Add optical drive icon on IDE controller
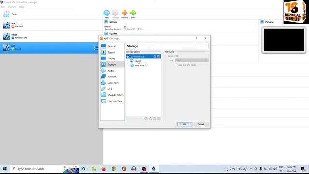This screenshot has width=309, height=174. click(x=154, y=57)
